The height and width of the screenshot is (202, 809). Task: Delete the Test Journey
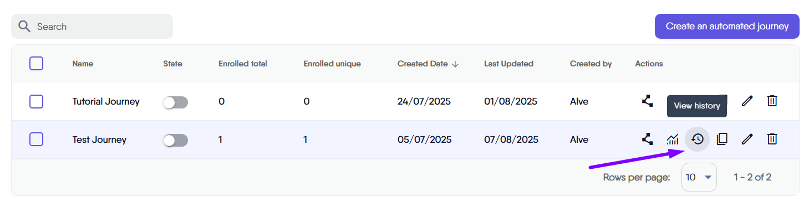[772, 139]
